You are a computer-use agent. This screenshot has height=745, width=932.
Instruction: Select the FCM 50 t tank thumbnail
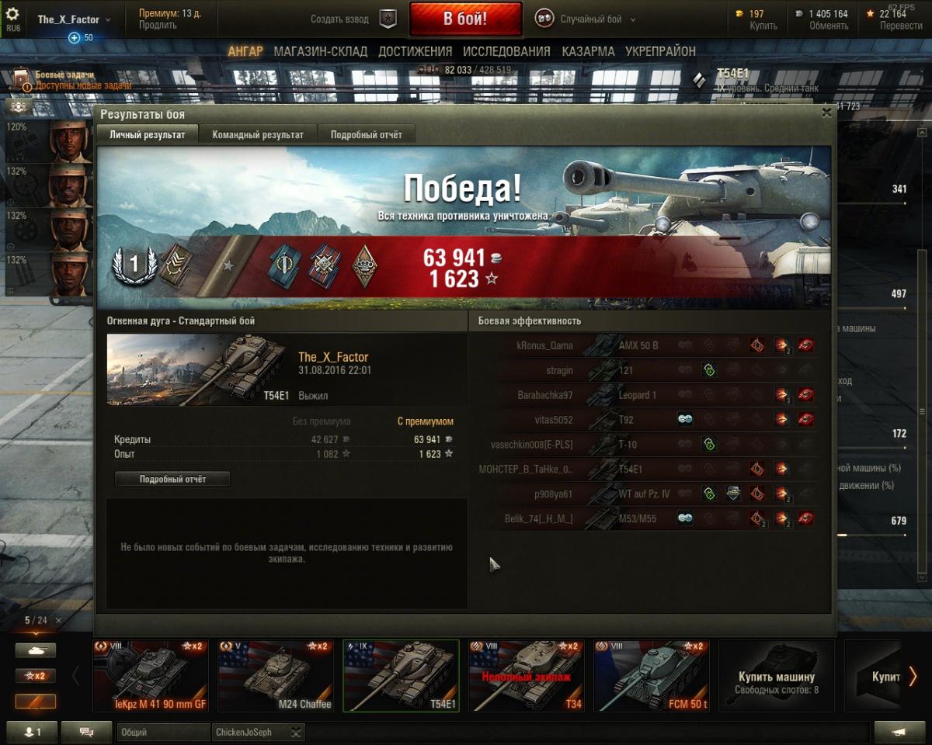[x=651, y=675]
